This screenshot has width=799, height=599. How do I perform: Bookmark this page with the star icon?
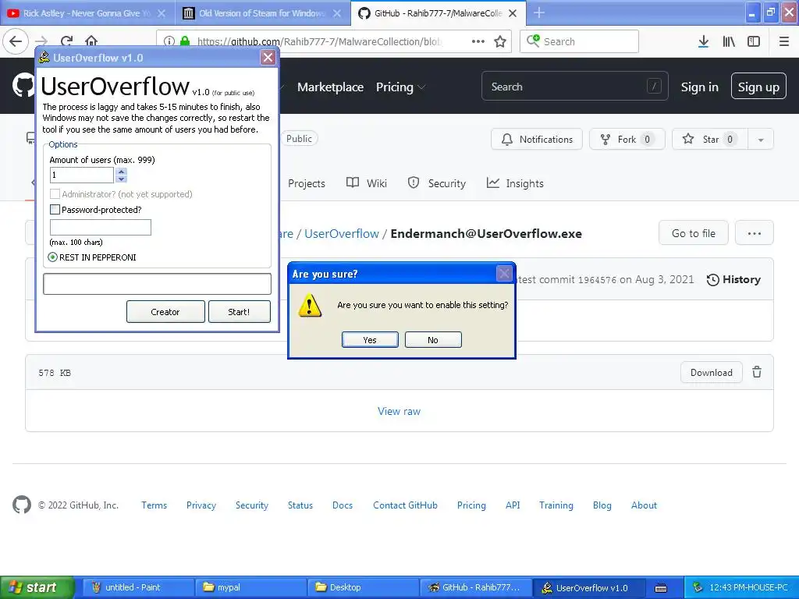tap(500, 41)
